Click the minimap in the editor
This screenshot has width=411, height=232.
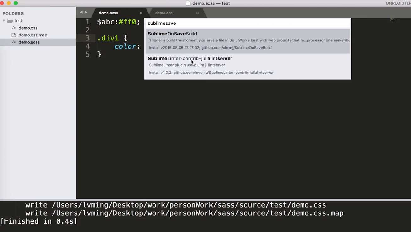(393, 19)
